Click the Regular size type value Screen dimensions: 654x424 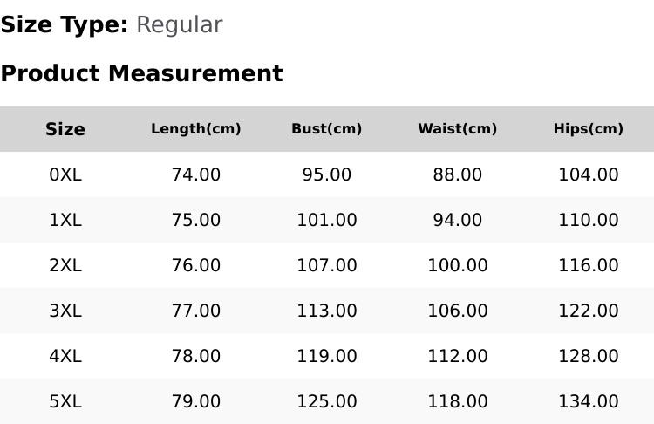[x=180, y=25]
